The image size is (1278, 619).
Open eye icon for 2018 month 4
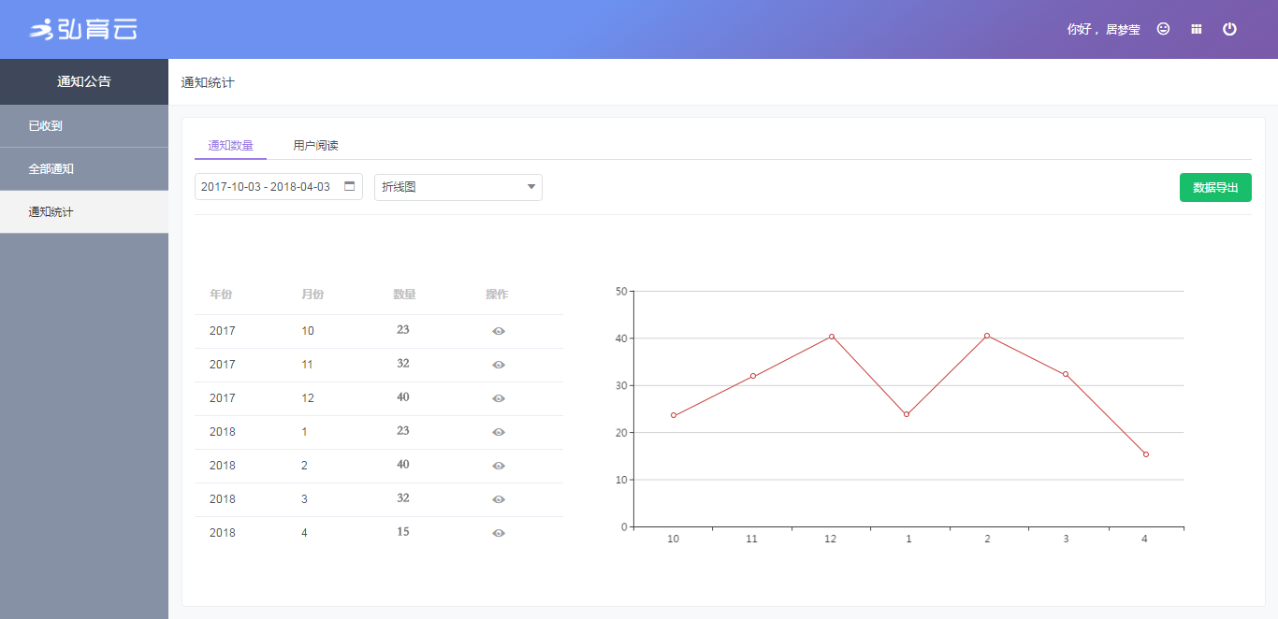click(499, 533)
